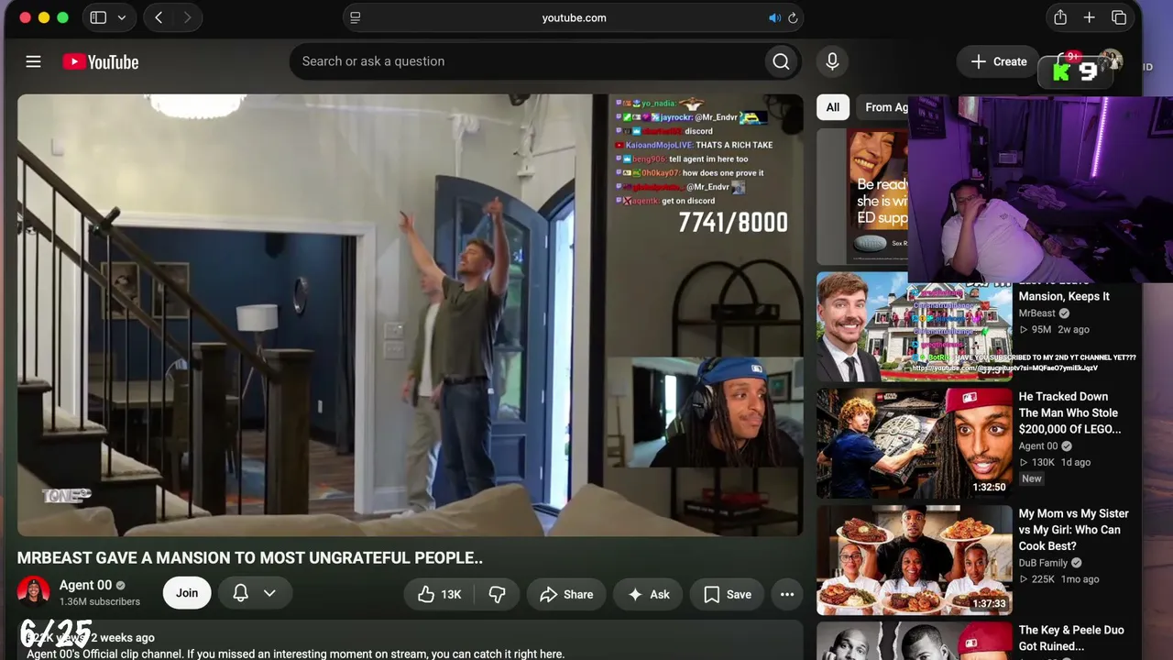Open the Create menu
Viewport: 1173px width, 660px height.
999,61
